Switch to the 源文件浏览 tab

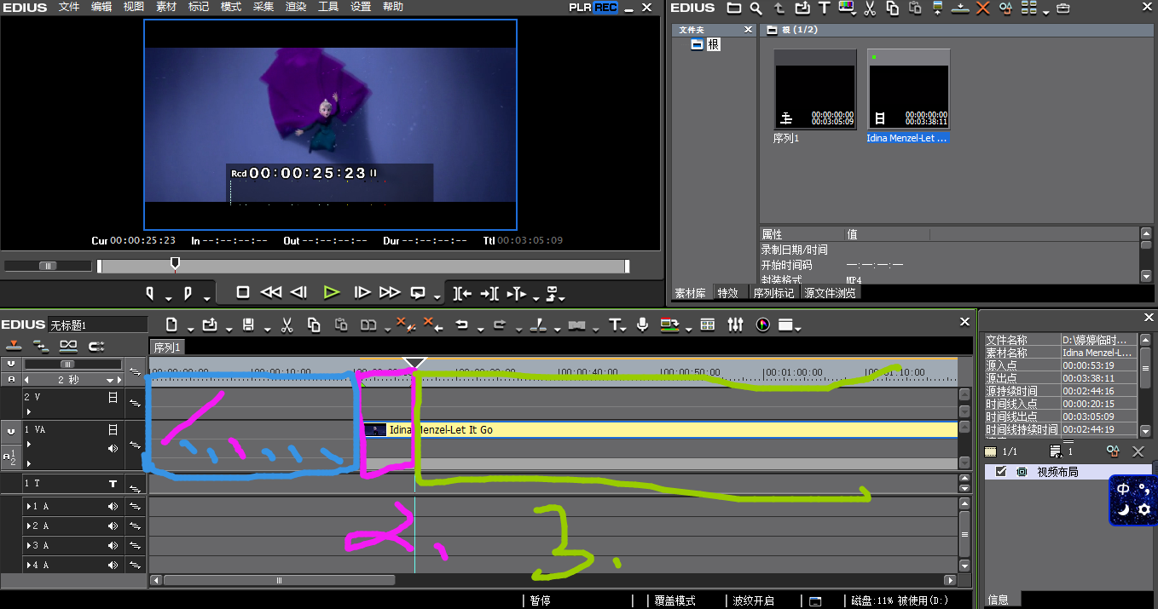[x=831, y=293]
